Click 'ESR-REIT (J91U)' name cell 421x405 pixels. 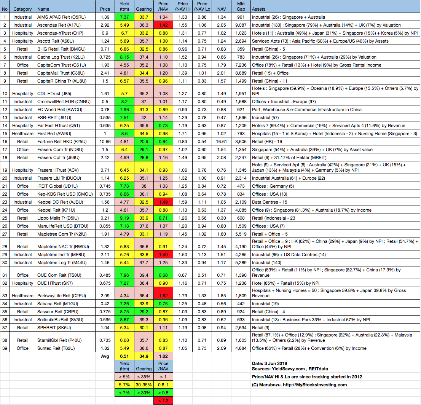(65, 118)
